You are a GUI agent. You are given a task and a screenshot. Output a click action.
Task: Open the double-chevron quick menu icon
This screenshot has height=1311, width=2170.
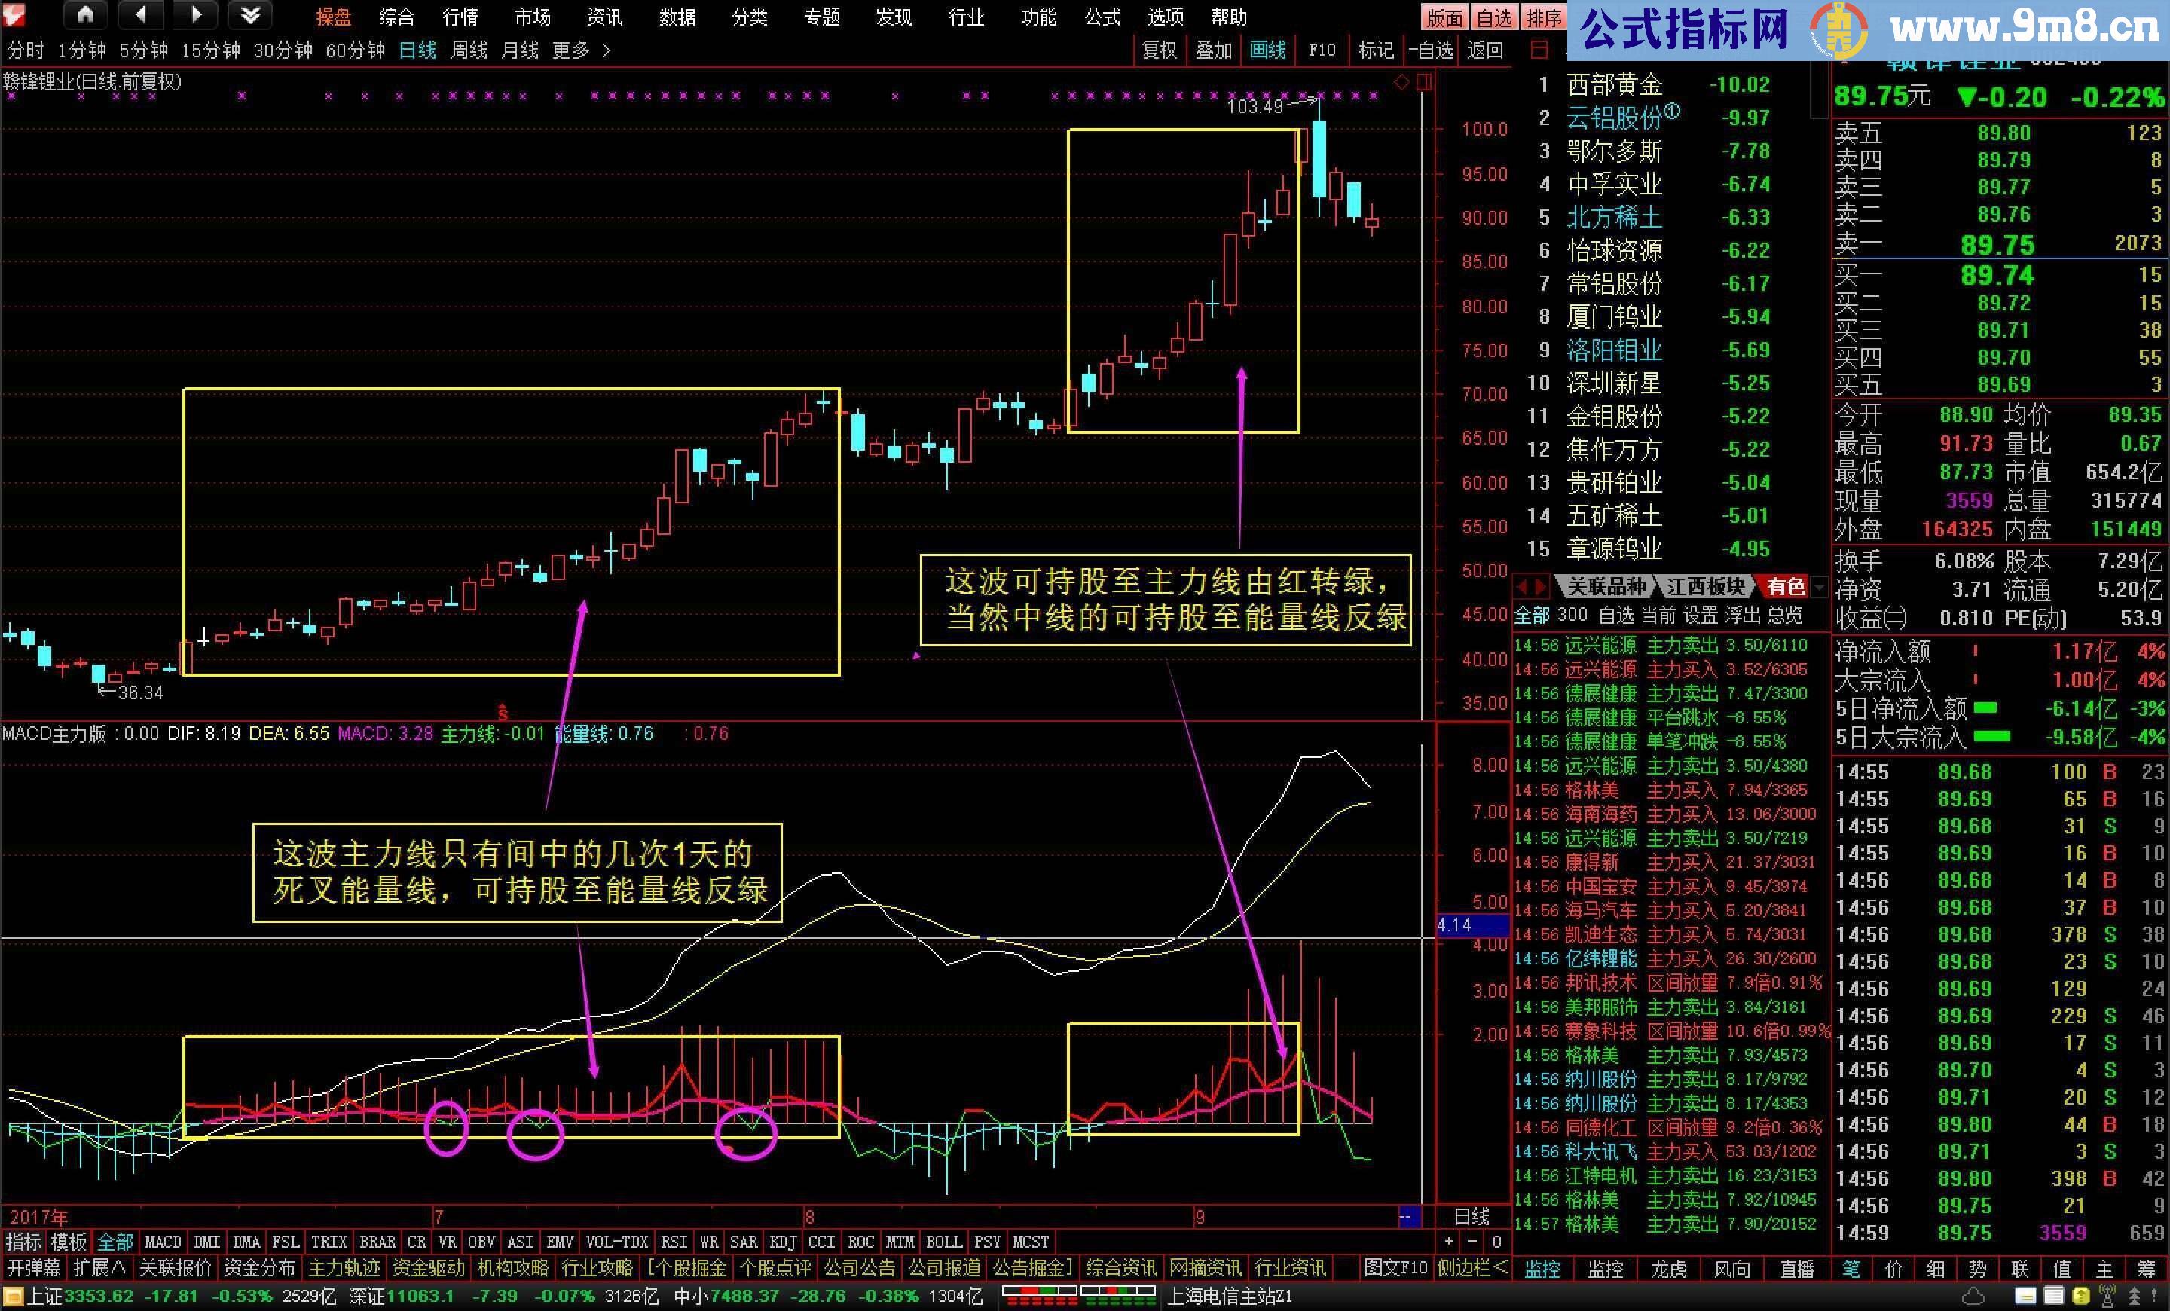[x=249, y=15]
